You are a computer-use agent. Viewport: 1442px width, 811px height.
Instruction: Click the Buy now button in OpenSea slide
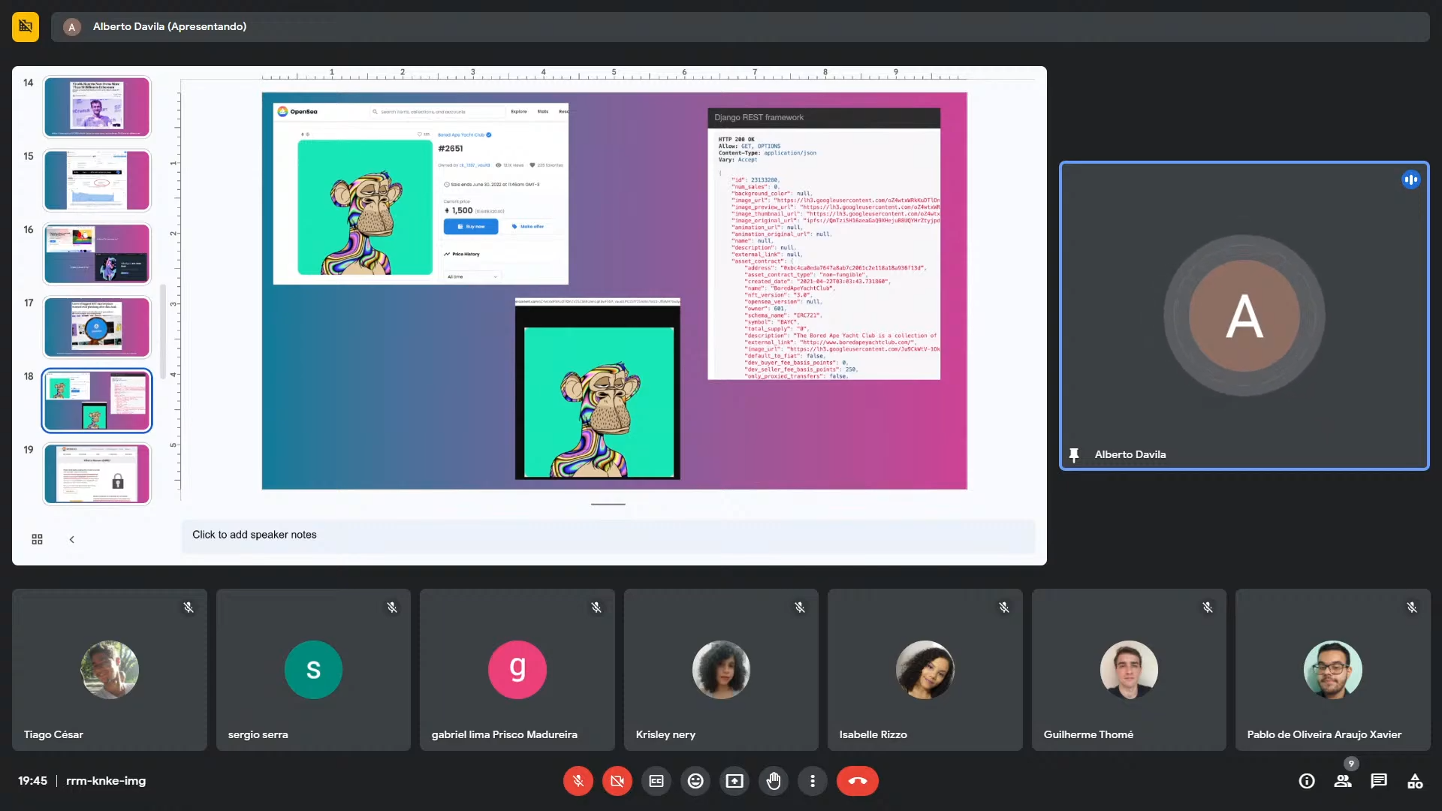[x=471, y=226]
